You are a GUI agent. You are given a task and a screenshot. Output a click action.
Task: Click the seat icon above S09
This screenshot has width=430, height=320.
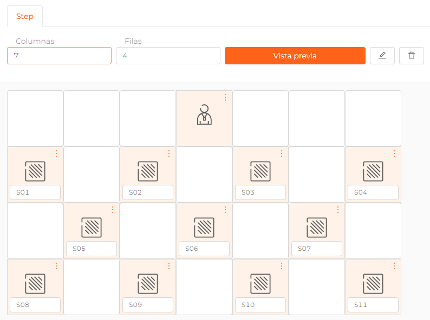147,284
